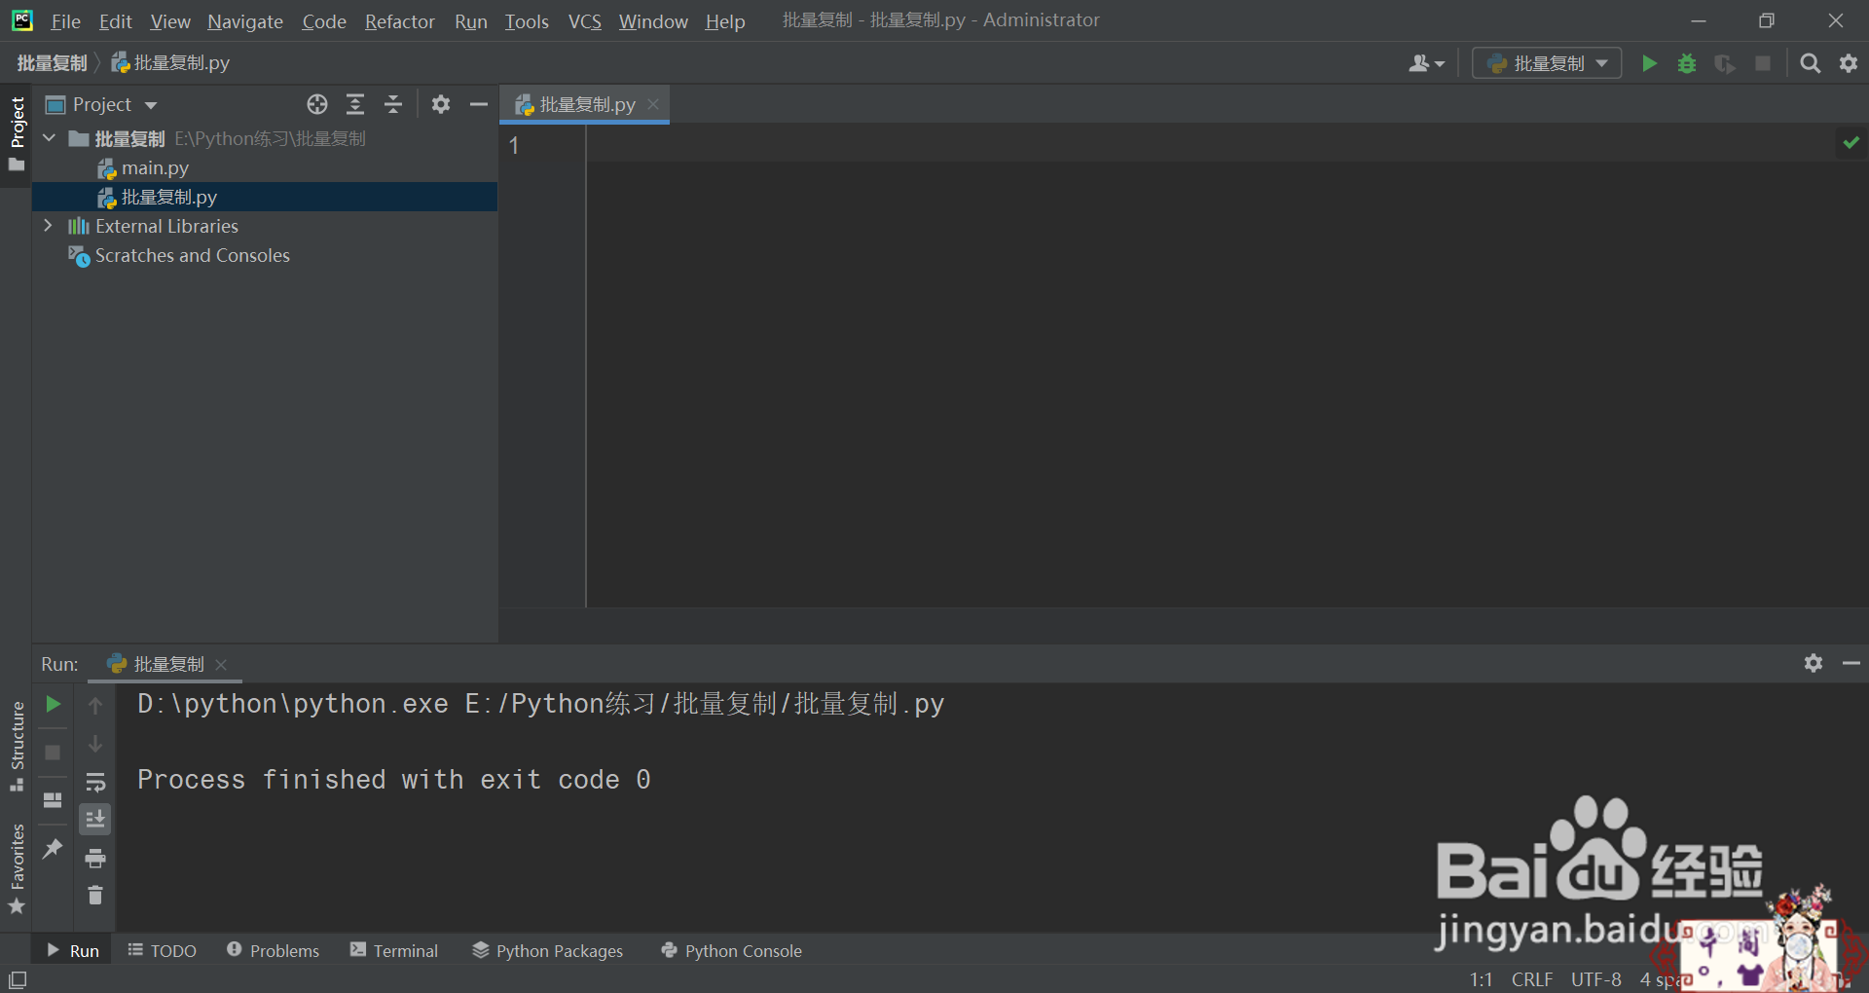Open Search Everywhere magnifier icon
Viewport: 1869px width, 993px height.
[1810, 63]
